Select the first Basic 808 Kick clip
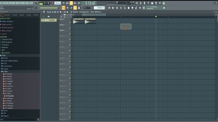Image resolution: width=218 pixels, height=122 pixels. 79,21
